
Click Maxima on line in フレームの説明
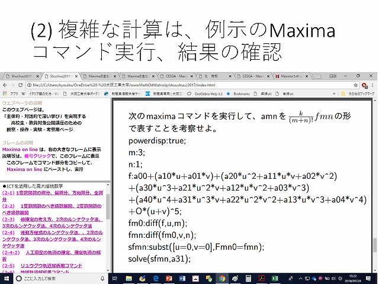click(x=20, y=150)
